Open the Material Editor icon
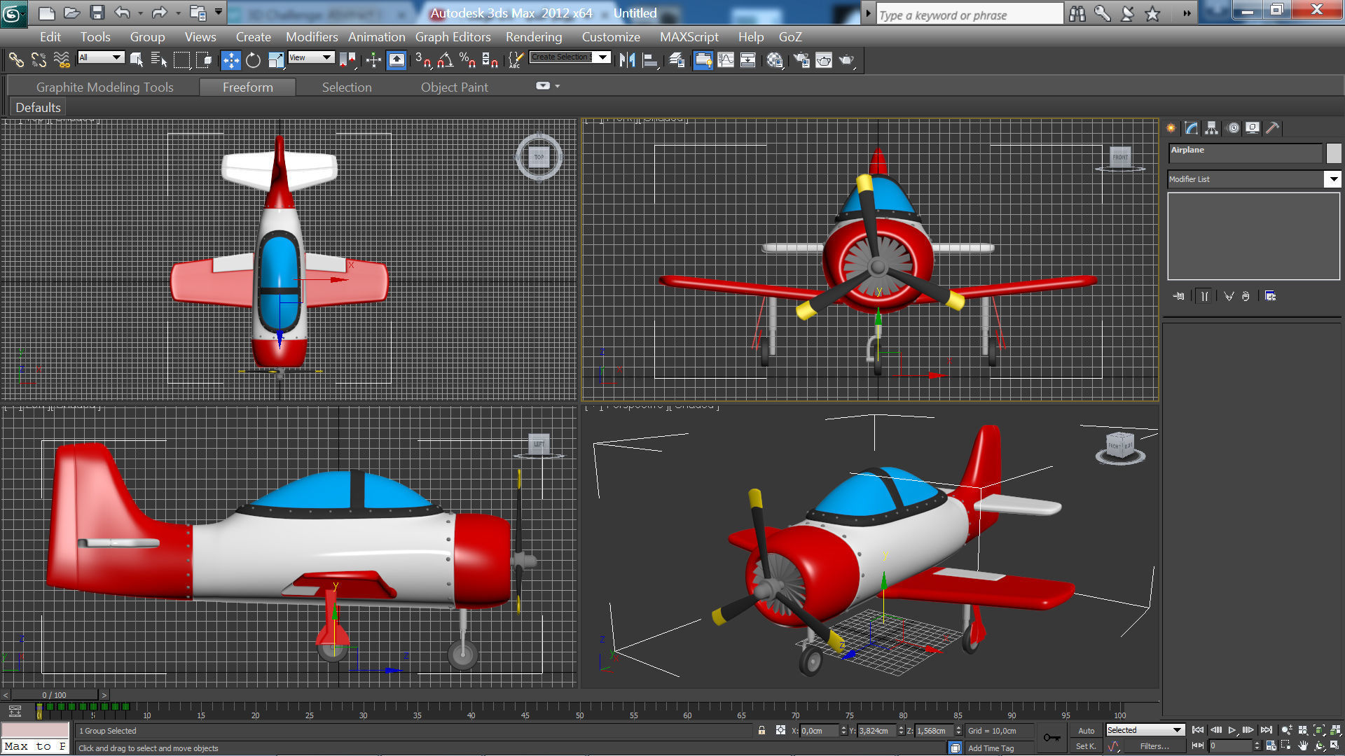Screen dimensions: 1345x756 coord(775,60)
